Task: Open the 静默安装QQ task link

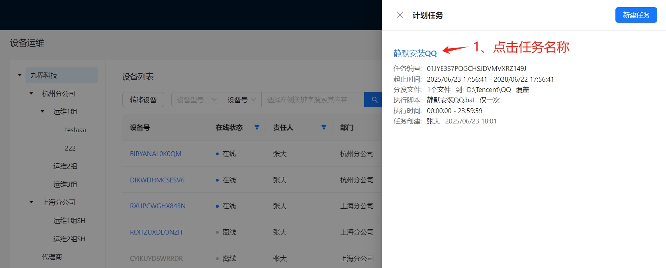Action: coord(415,53)
